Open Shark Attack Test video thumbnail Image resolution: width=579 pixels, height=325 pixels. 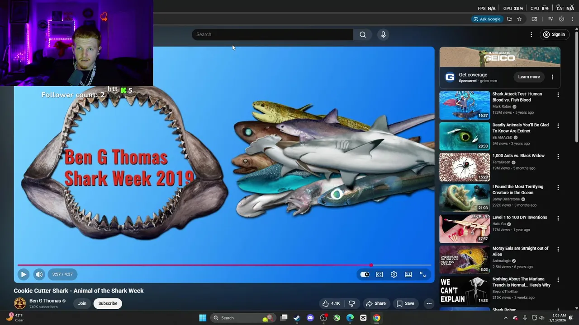[465, 105]
